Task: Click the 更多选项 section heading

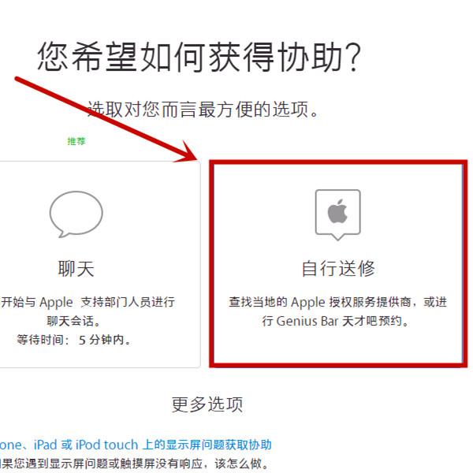Action: (x=207, y=404)
